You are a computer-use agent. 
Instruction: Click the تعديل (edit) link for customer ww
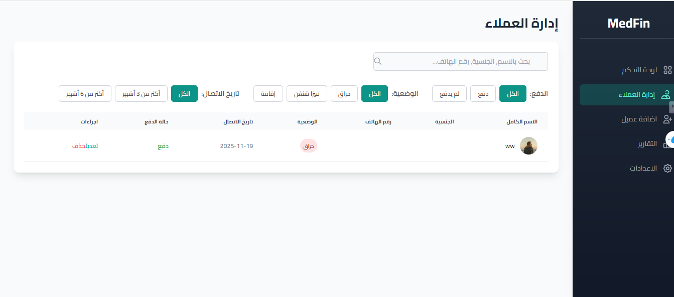point(91,146)
